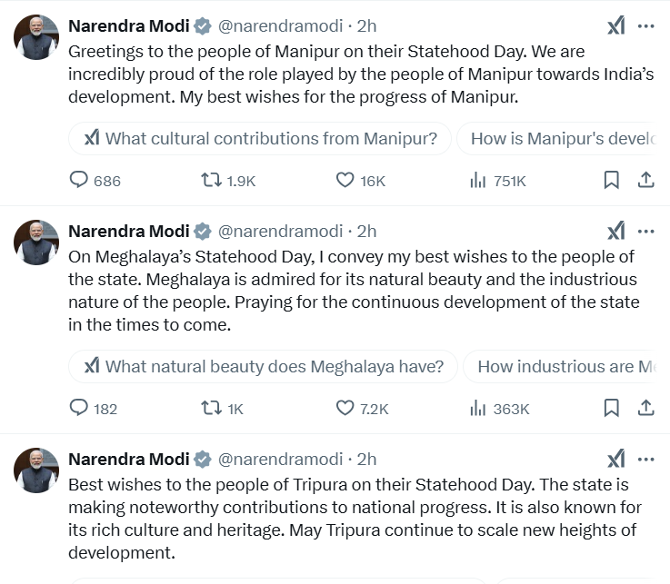The width and height of the screenshot is (670, 584).
Task: Reply to the Manipur Statehood Day post
Action: (x=80, y=181)
